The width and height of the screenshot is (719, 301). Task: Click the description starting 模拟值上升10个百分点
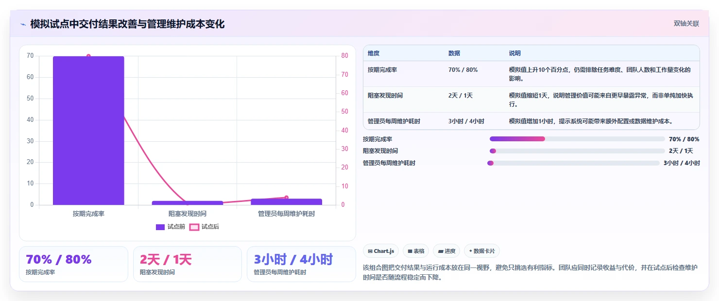pyautogui.click(x=600, y=74)
